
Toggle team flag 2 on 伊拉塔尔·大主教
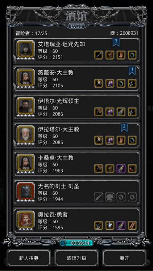coord(124,128)
